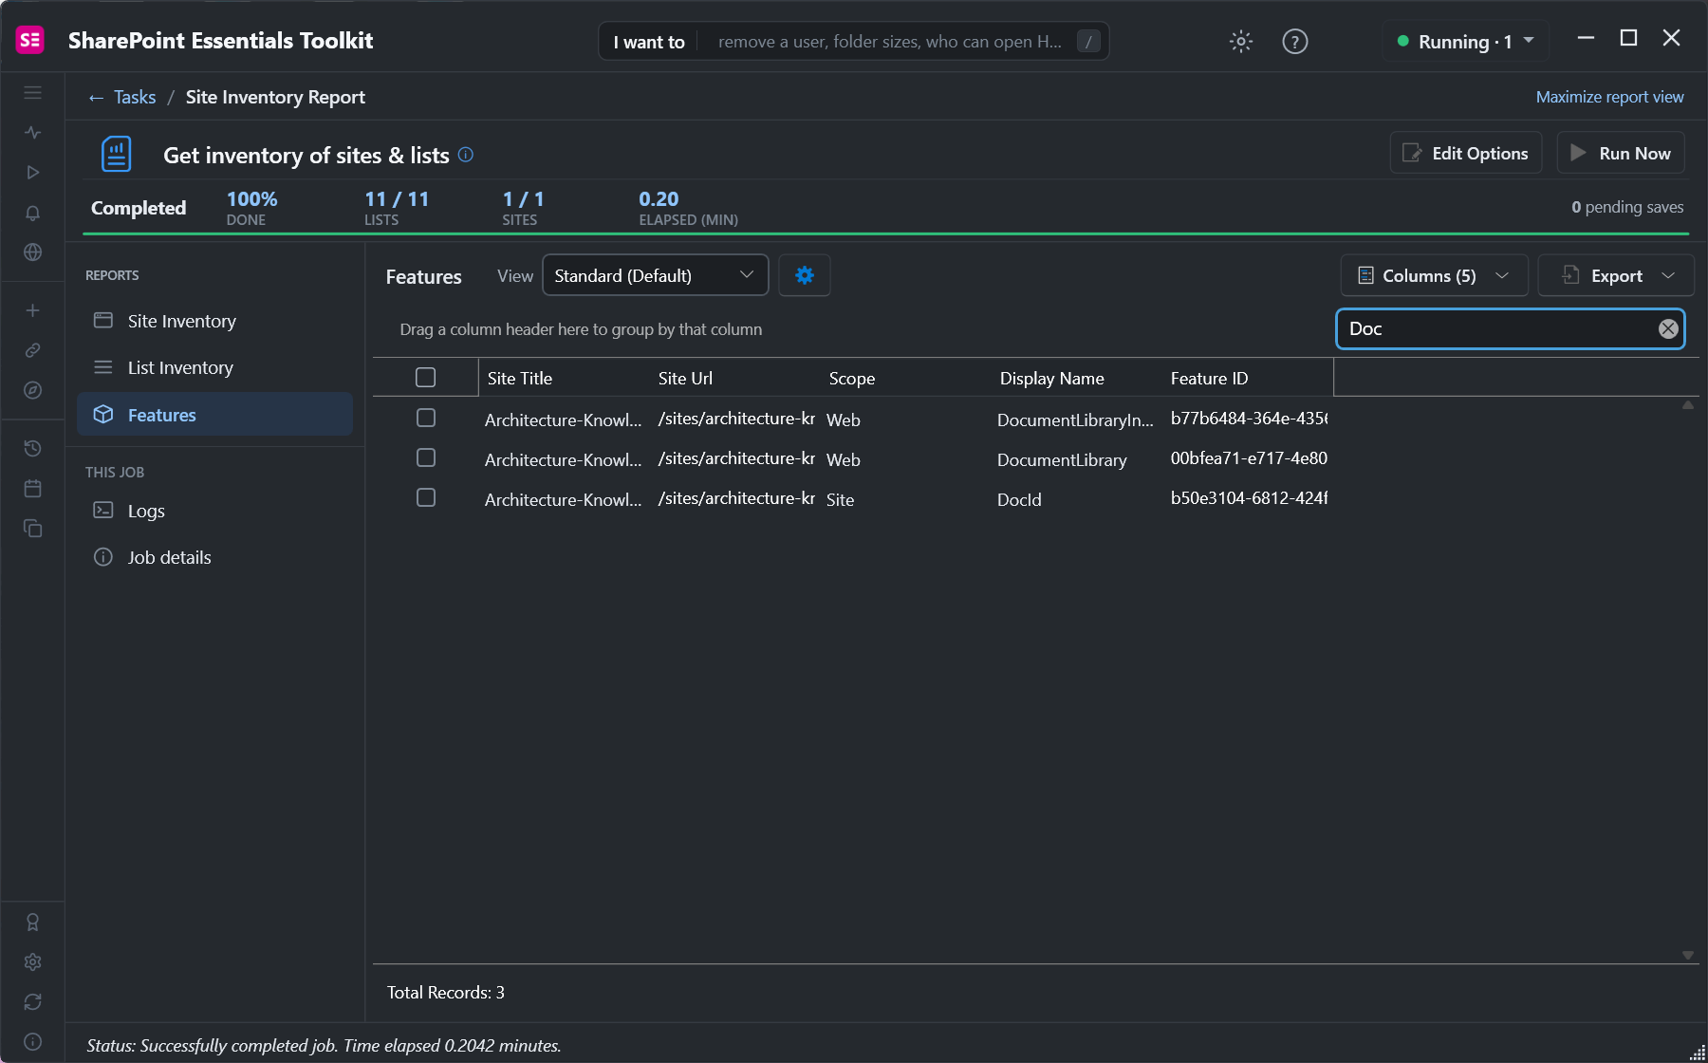Screen dimensions: 1708x1063
Task: Click the activity pulse icon in sidebar
Action: pyautogui.click(x=32, y=133)
